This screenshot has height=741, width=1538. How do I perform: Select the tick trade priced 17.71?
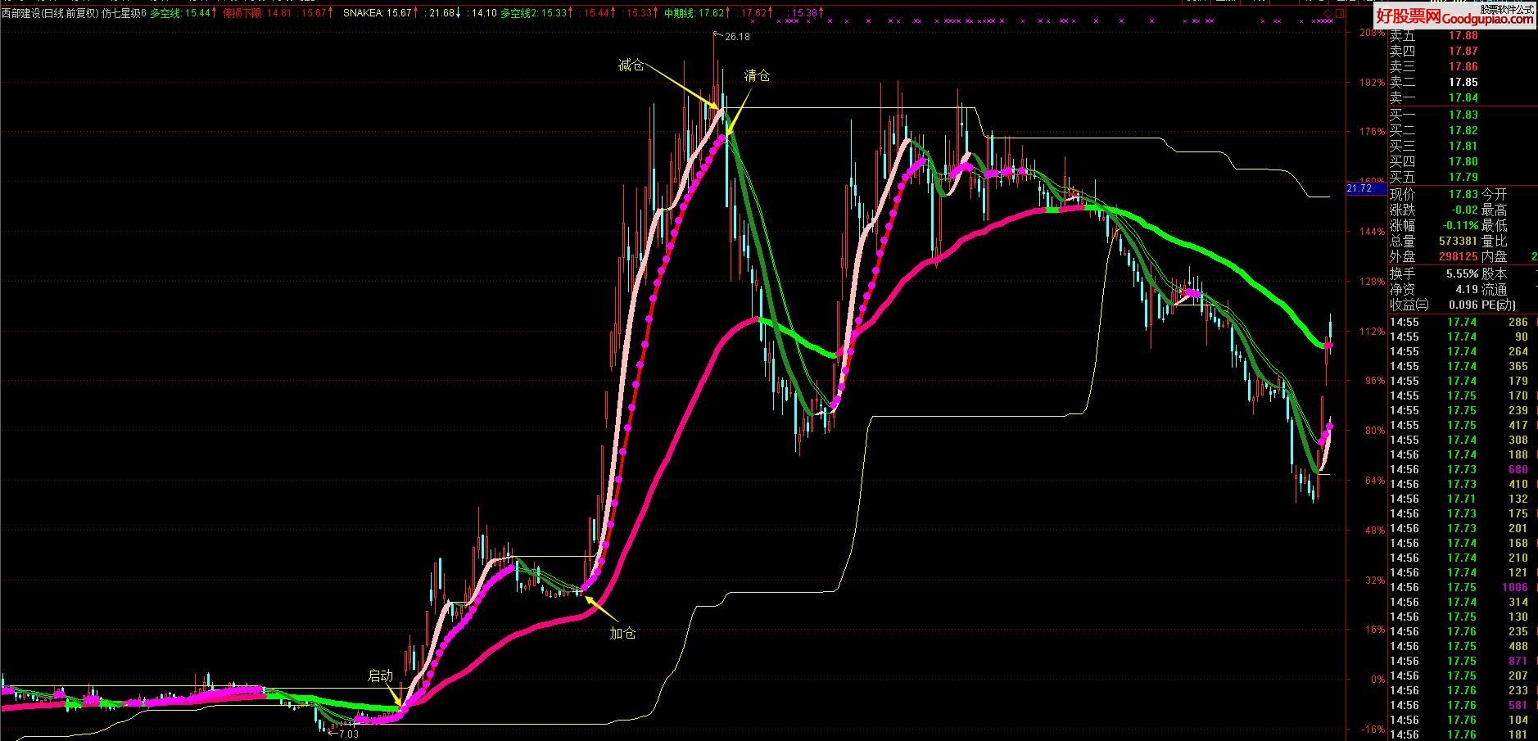pos(1462,499)
